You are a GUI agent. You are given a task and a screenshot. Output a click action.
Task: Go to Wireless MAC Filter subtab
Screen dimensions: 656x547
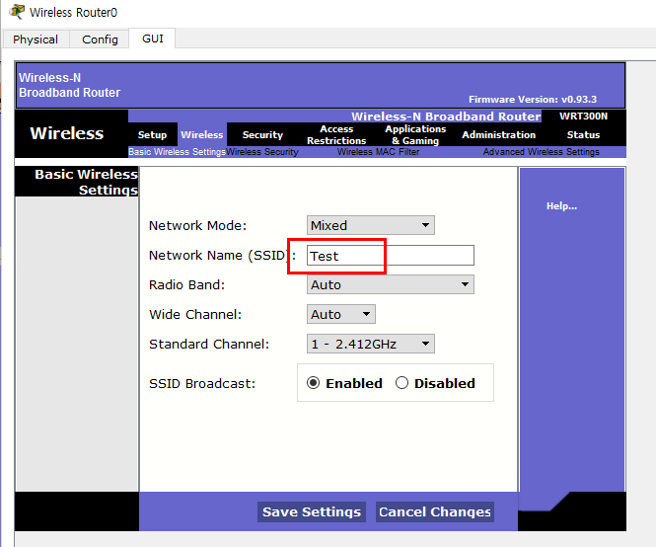click(378, 152)
